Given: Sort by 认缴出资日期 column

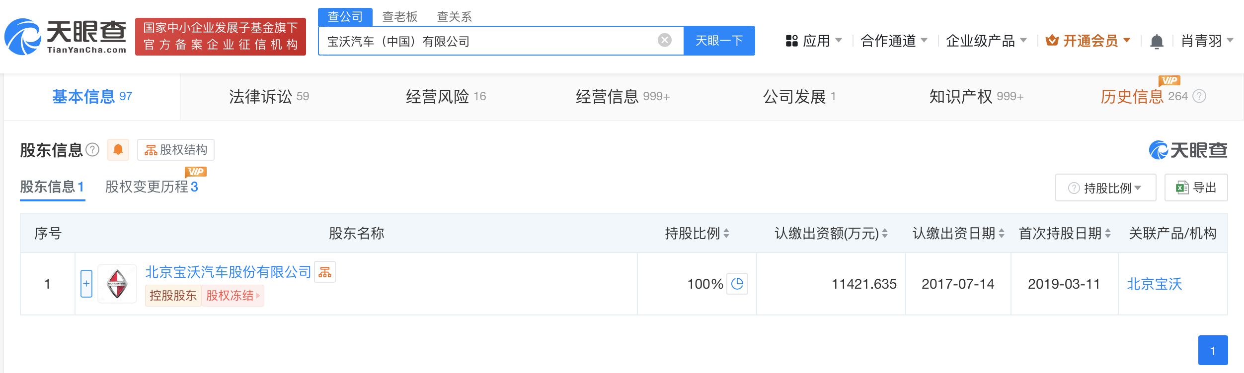Looking at the screenshot, I should click(958, 233).
